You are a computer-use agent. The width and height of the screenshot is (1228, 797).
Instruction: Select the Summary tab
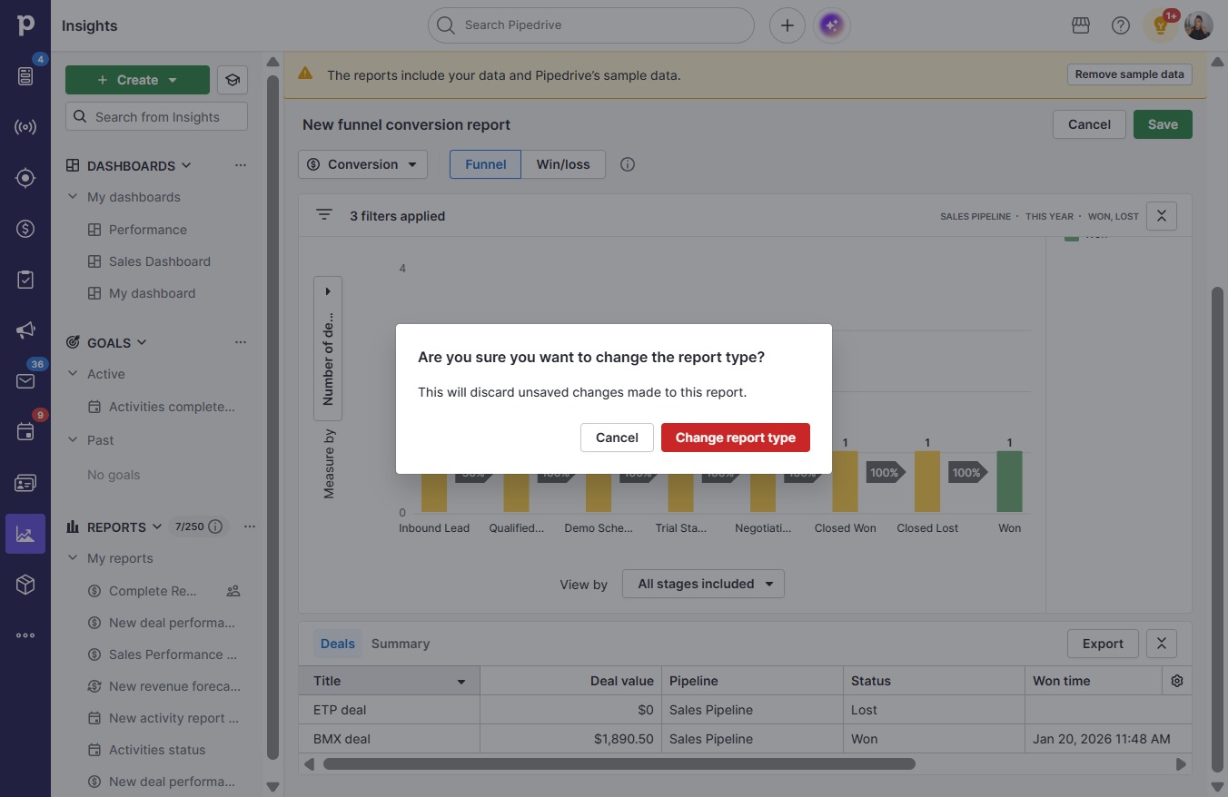click(x=401, y=644)
